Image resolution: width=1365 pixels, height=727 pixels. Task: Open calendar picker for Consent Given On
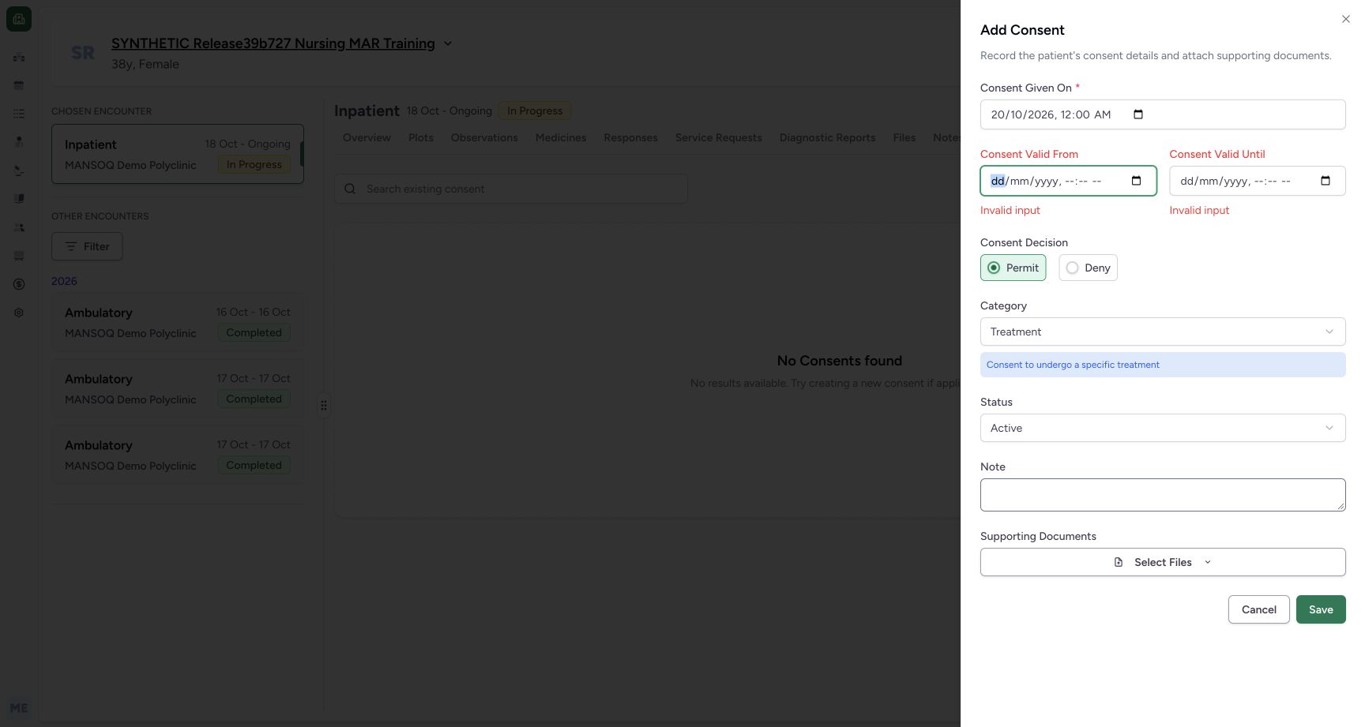(1137, 114)
